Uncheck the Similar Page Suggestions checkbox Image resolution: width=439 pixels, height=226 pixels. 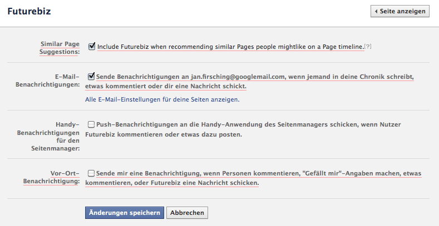[92, 47]
